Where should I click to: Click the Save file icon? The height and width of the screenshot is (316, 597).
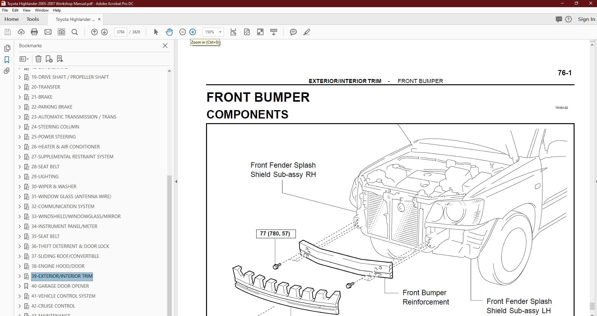click(x=8, y=32)
